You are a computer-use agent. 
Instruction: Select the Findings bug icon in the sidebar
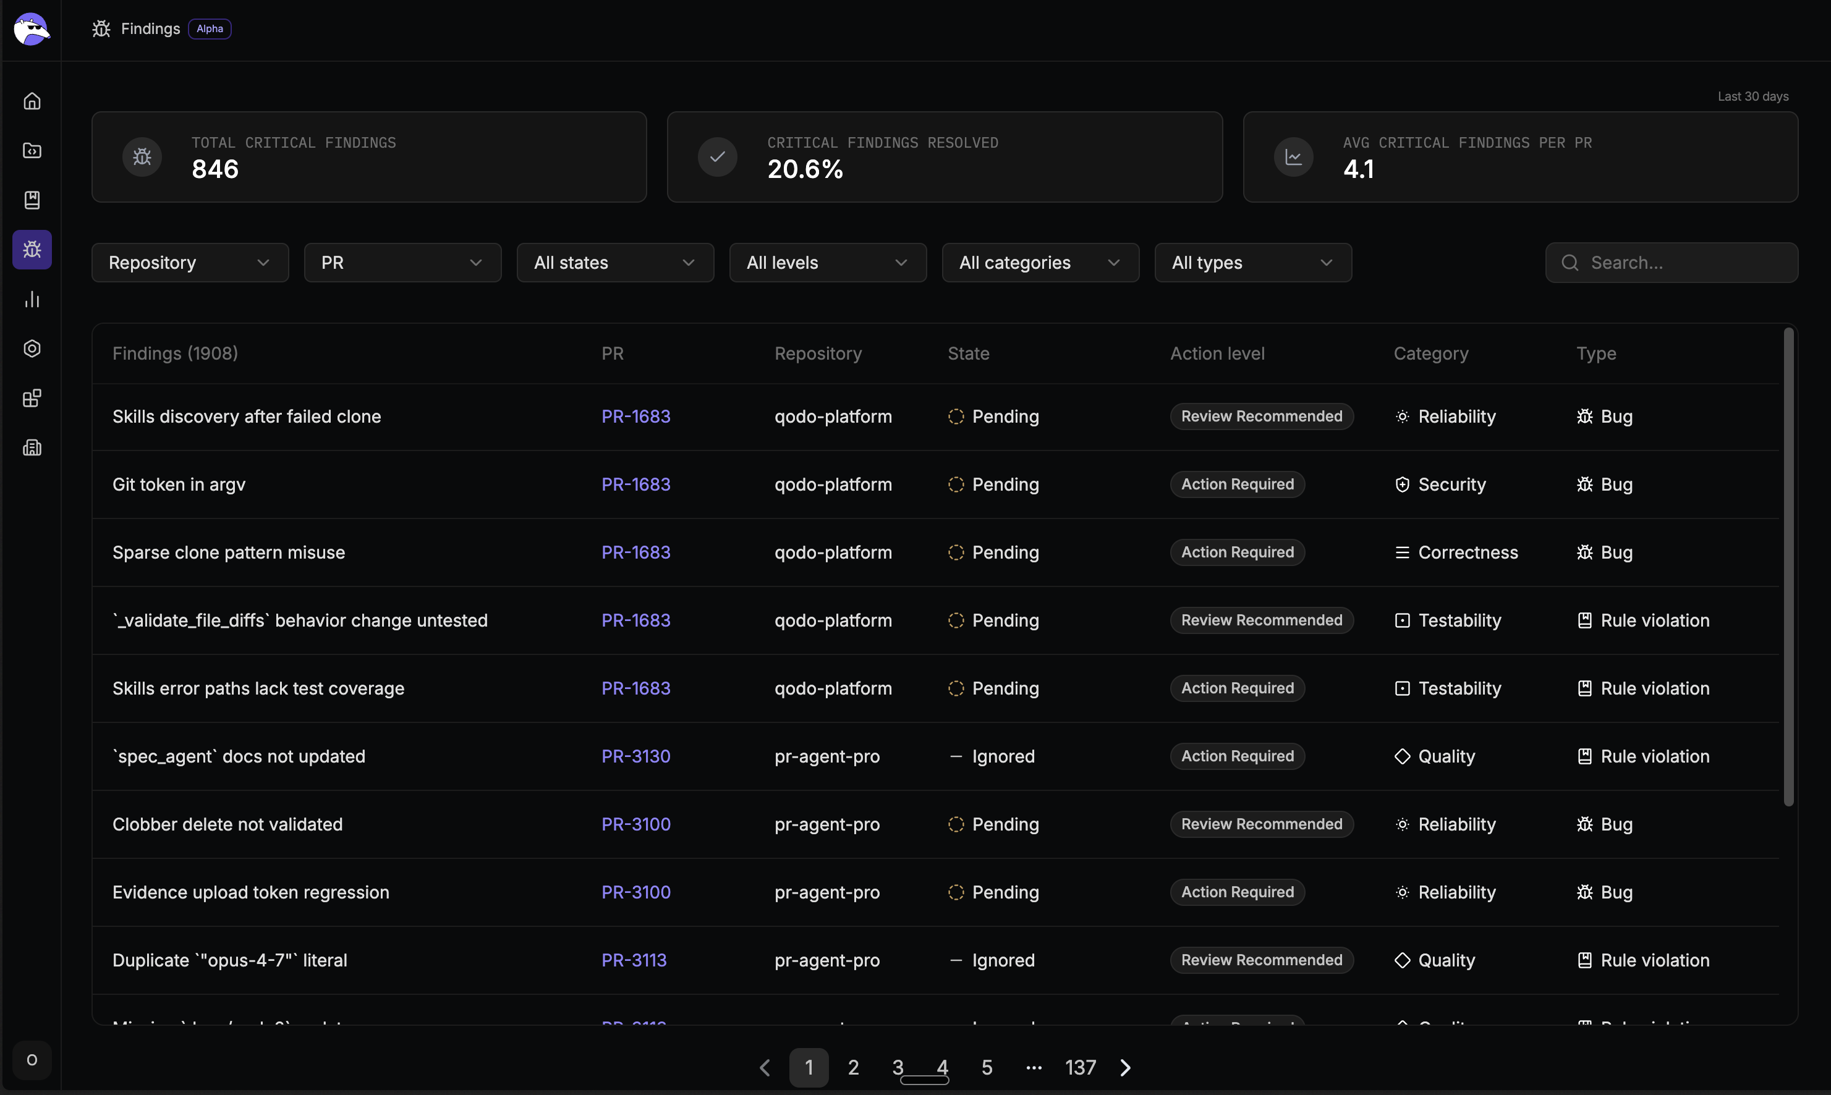click(32, 250)
